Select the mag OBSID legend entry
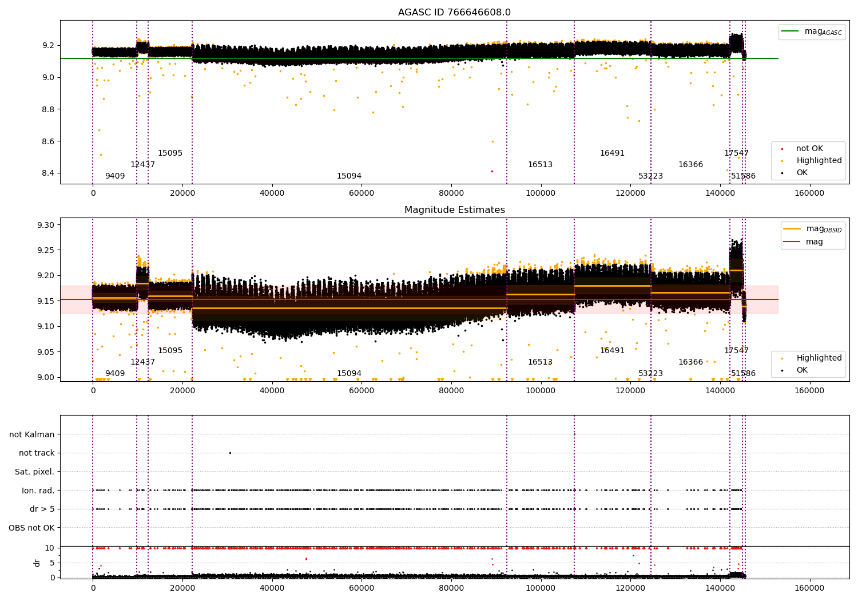Screen dimensions: 858x601 click(x=812, y=229)
